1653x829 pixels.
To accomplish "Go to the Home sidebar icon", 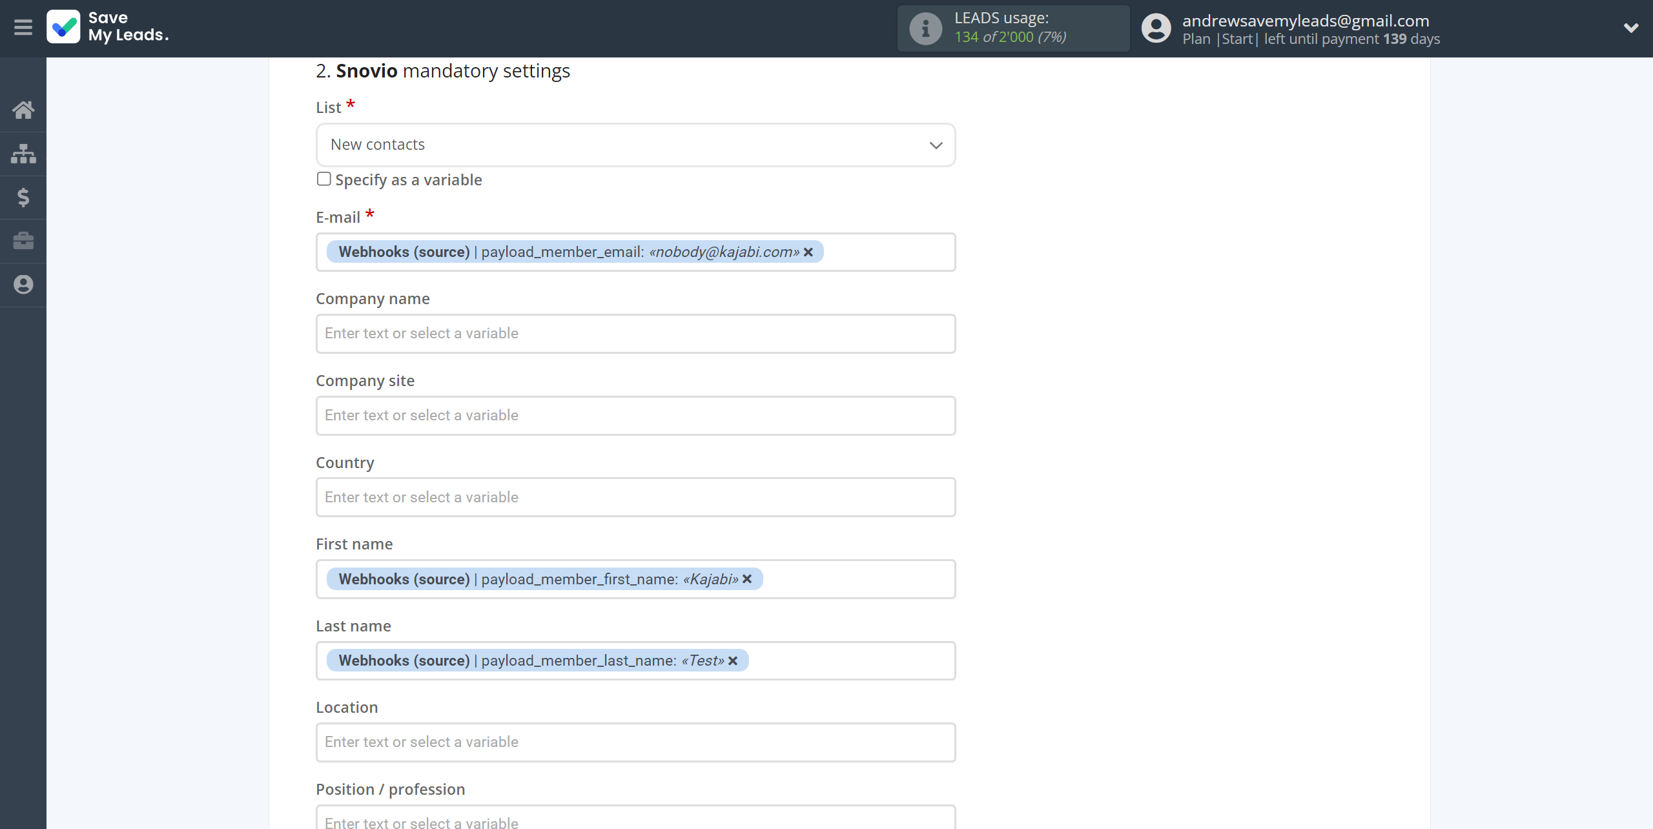I will pos(23,110).
